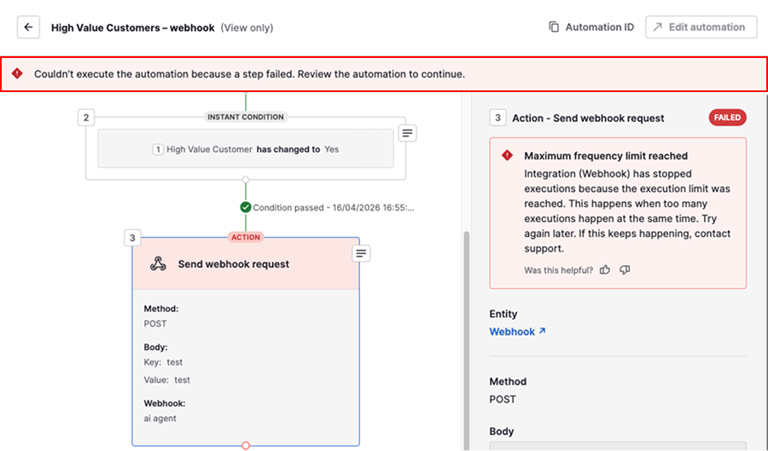Screen dimensions: 768x451
Task: Click the back arrow button
Action: 28,27
